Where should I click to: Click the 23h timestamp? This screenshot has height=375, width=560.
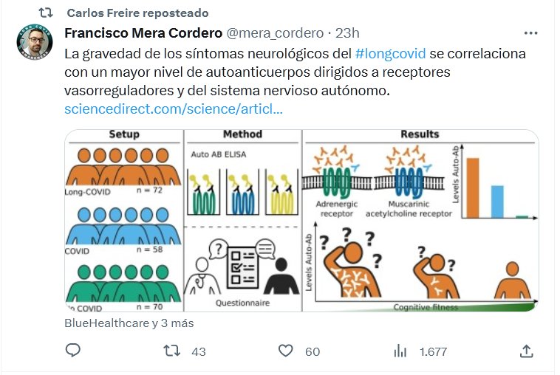coord(347,33)
